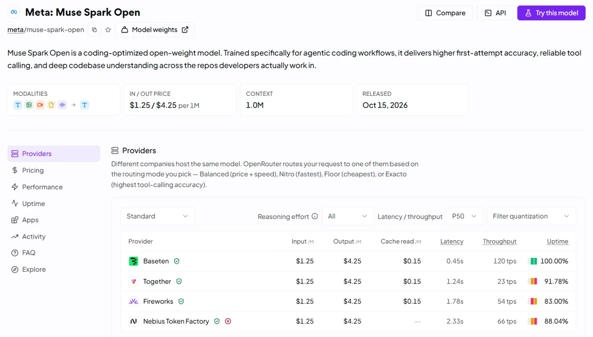593x337 pixels.
Task: View the Activity section in sidebar
Action: click(53, 237)
